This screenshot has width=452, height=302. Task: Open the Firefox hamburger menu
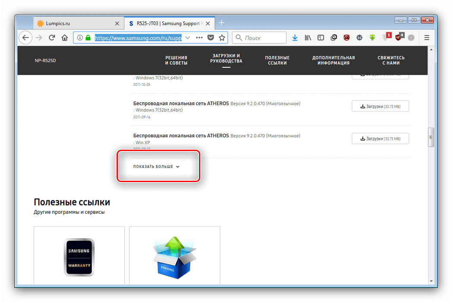427,38
